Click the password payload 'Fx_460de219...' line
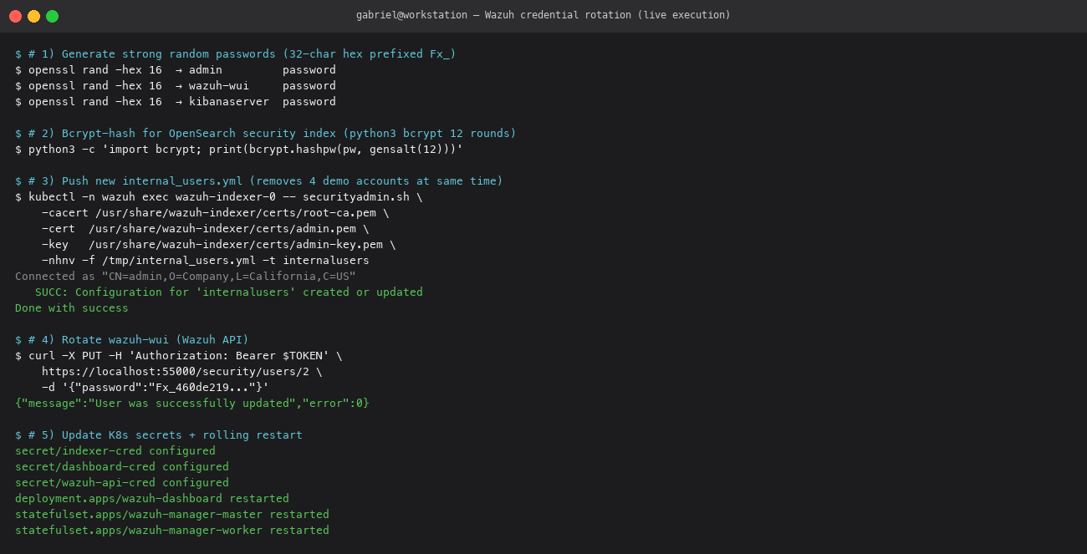The width and height of the screenshot is (1087, 554). coord(156,387)
